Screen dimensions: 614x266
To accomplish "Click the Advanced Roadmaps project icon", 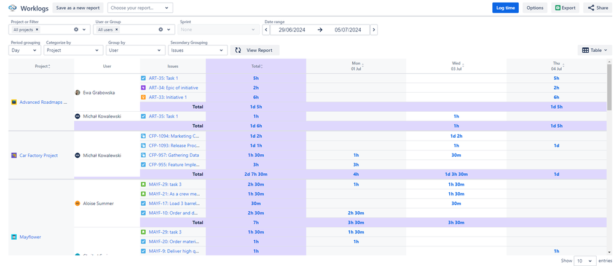I will [14, 102].
